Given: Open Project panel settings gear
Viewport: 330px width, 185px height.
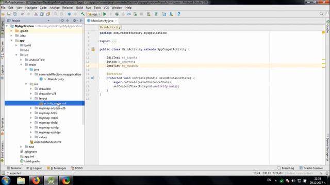Looking at the screenshot, I should (x=75, y=21).
